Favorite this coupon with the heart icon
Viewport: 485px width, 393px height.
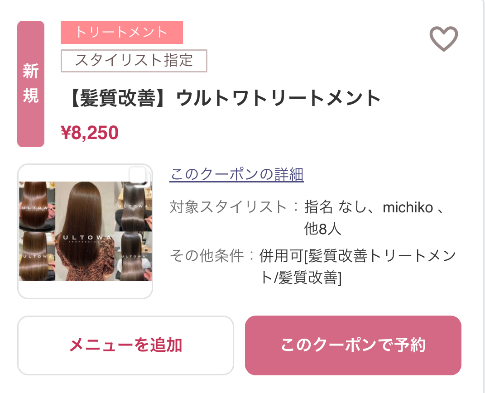pyautogui.click(x=443, y=38)
